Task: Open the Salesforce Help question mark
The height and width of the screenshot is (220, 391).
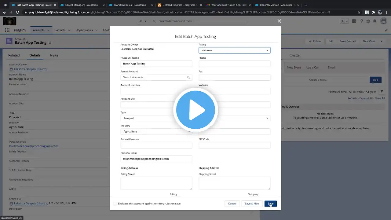Action: [x=362, y=21]
